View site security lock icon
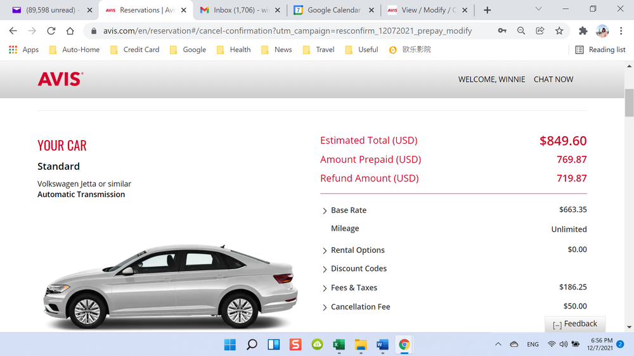Image resolution: width=634 pixels, height=356 pixels. pos(93,30)
